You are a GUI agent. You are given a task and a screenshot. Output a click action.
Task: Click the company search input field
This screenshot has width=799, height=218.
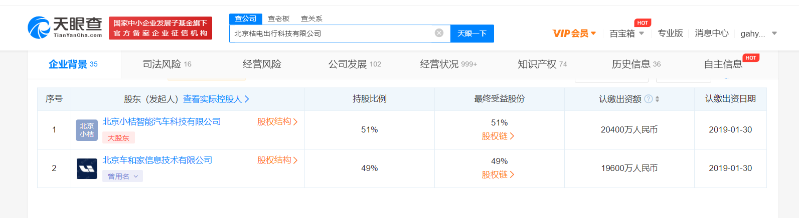pyautogui.click(x=331, y=33)
